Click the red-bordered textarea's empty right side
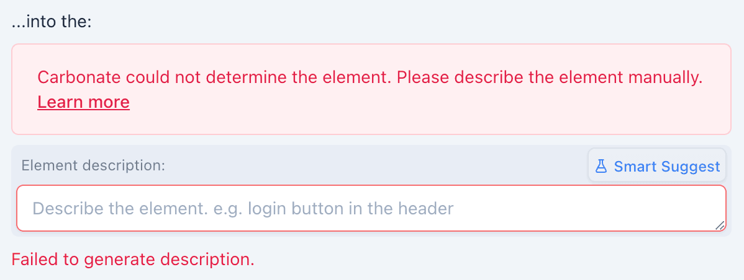 pos(590,208)
